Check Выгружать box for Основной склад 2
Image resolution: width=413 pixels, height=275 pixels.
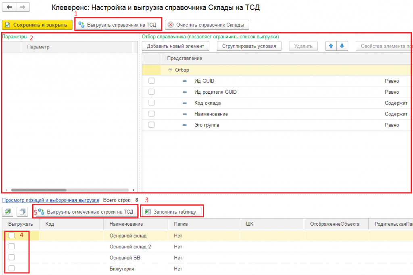pyautogui.click(x=12, y=246)
